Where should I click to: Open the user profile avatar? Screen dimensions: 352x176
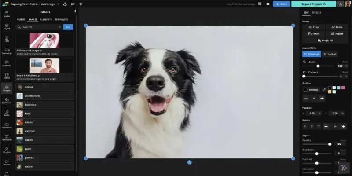click(x=348, y=4)
